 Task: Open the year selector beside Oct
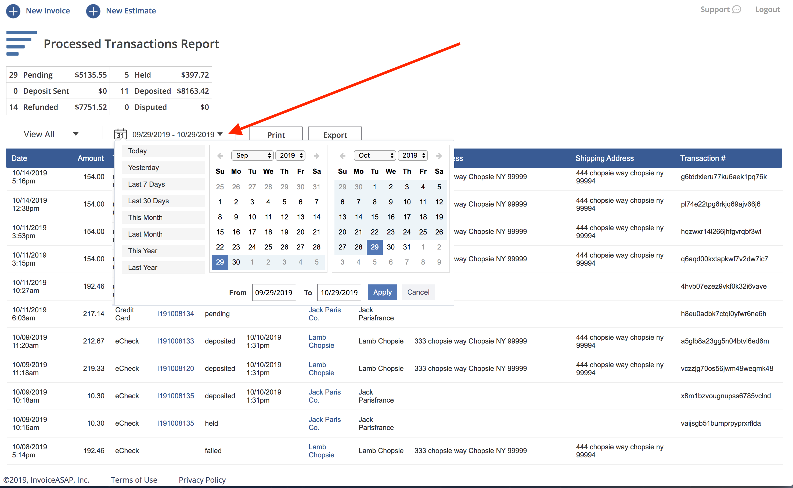pyautogui.click(x=413, y=156)
